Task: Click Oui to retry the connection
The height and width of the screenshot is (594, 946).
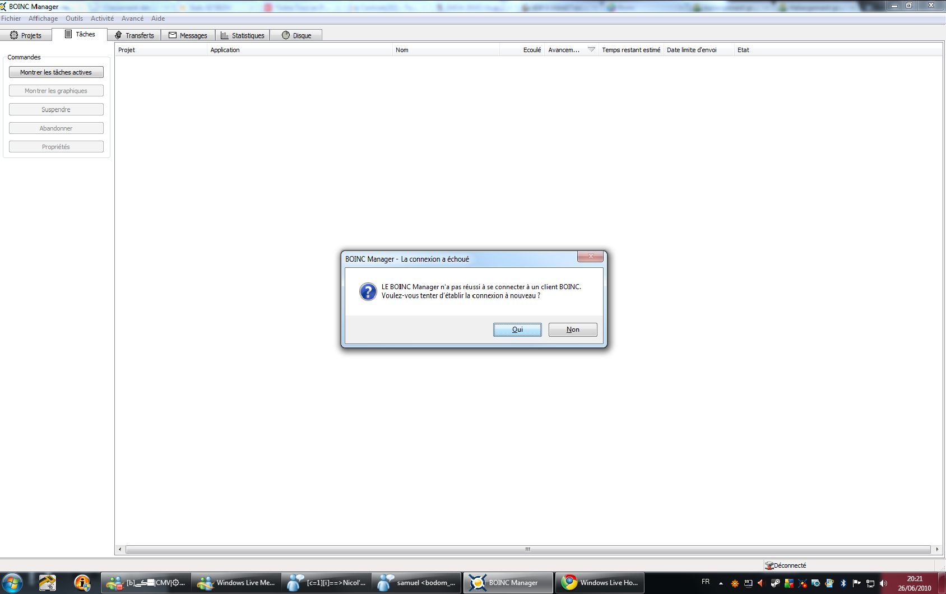Action: click(517, 330)
